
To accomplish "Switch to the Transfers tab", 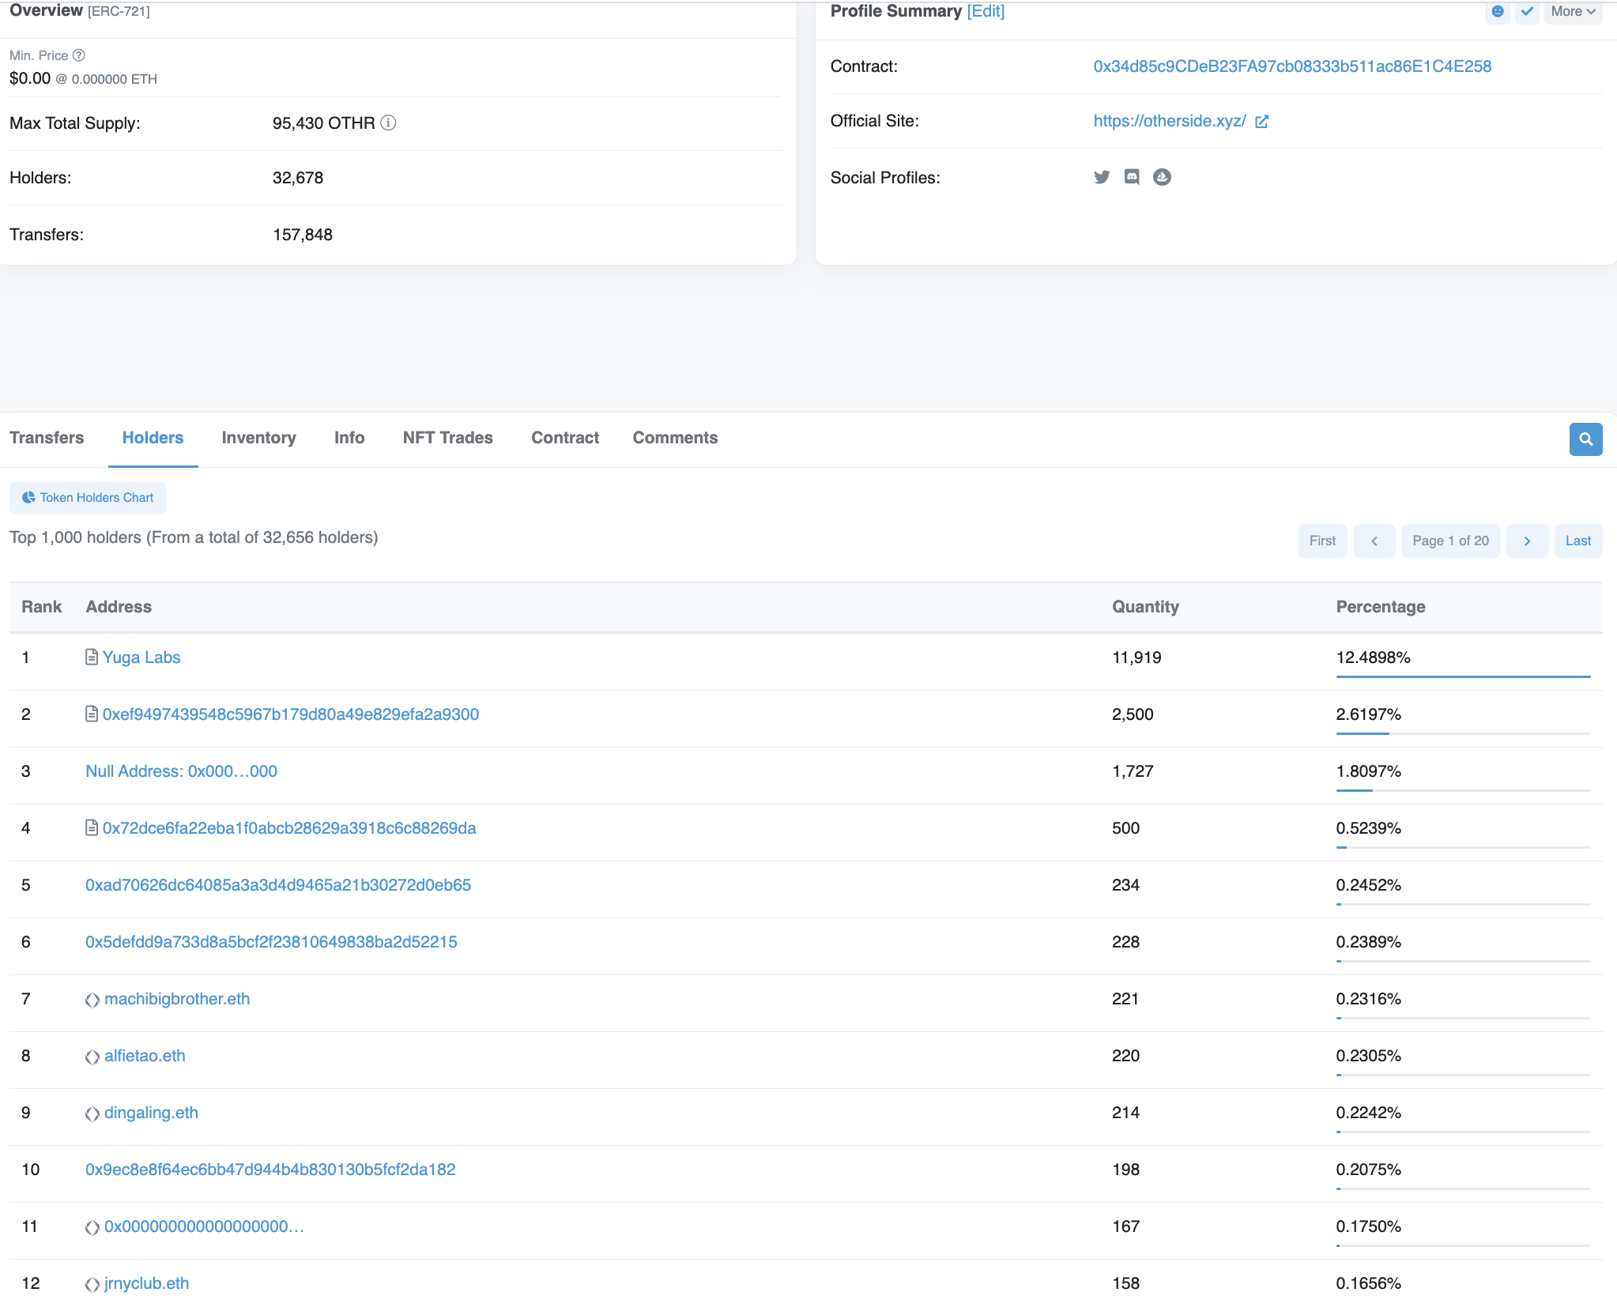I will [47, 438].
